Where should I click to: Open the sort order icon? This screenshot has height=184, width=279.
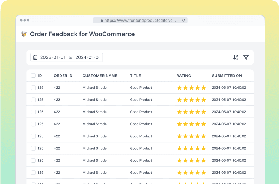coord(236,57)
